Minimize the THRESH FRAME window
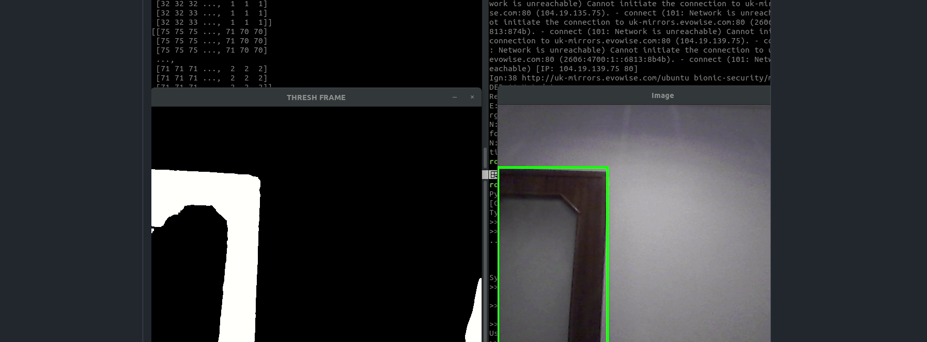Viewport: 927px width, 342px height. pyautogui.click(x=455, y=97)
